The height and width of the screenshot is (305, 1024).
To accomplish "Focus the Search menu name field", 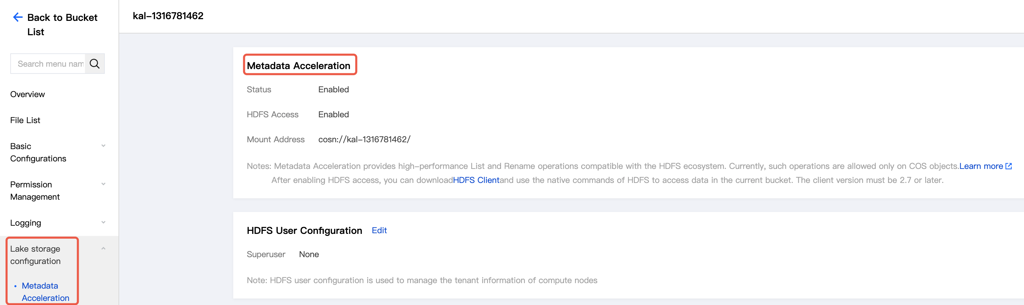I will [50, 64].
